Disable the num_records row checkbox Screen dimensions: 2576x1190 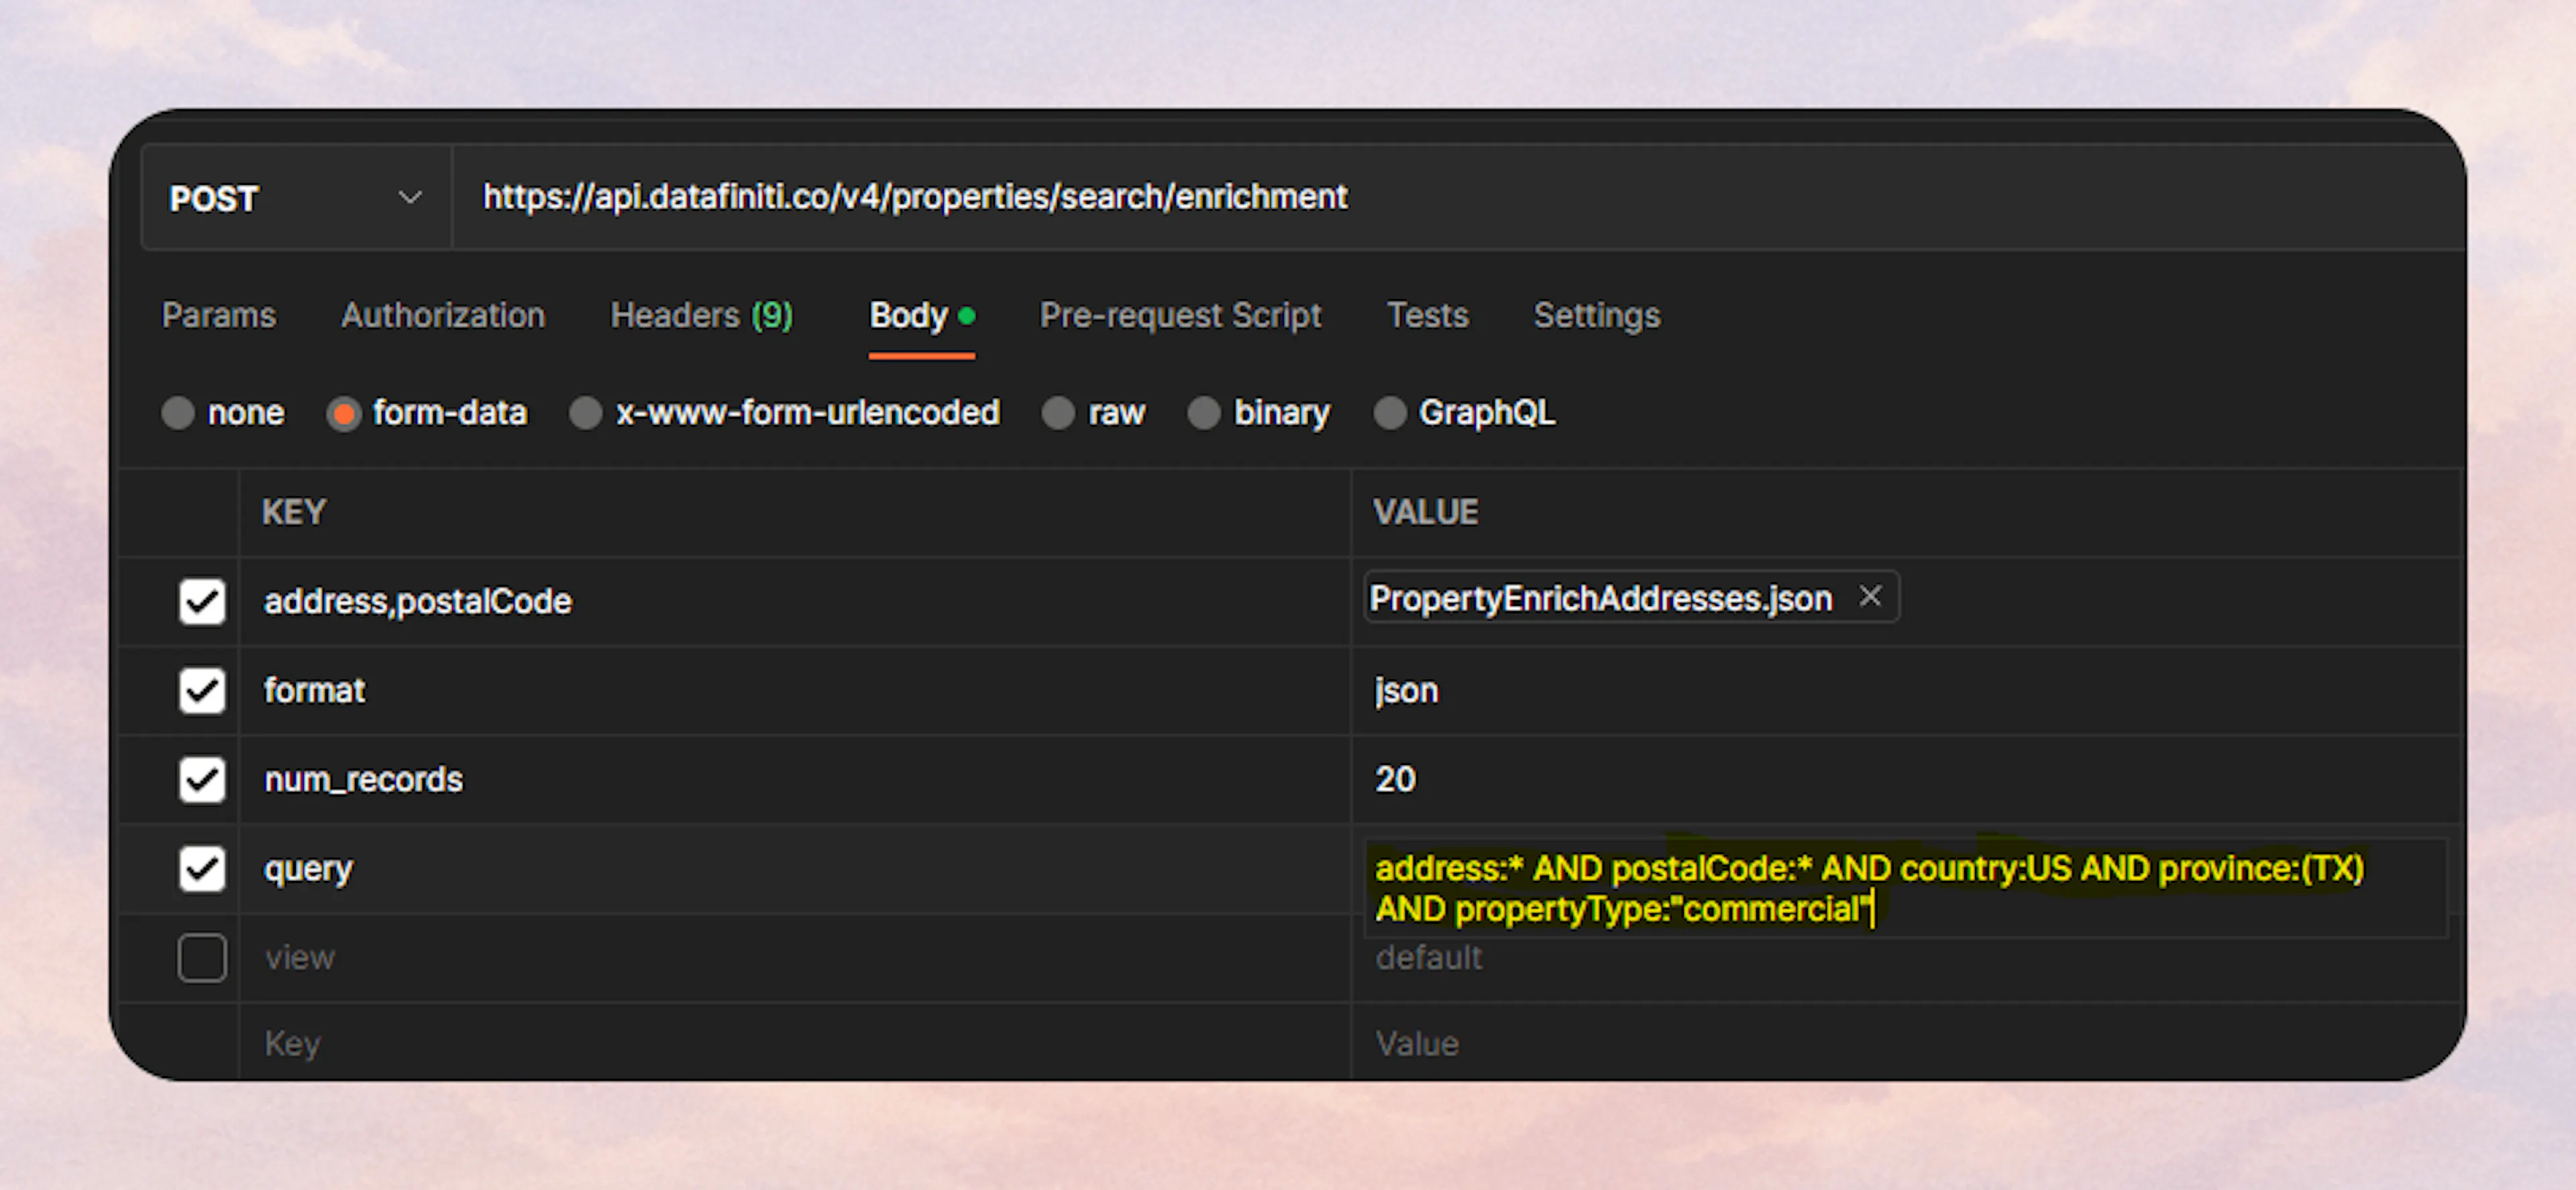pyautogui.click(x=202, y=779)
